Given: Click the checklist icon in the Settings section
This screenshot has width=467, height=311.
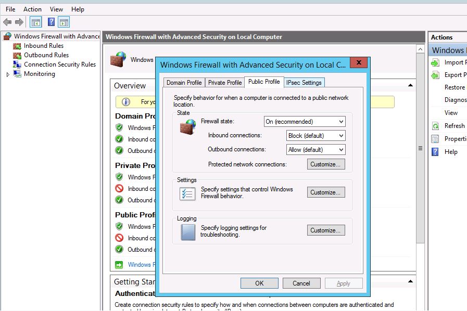Looking at the screenshot, I should (x=187, y=193).
